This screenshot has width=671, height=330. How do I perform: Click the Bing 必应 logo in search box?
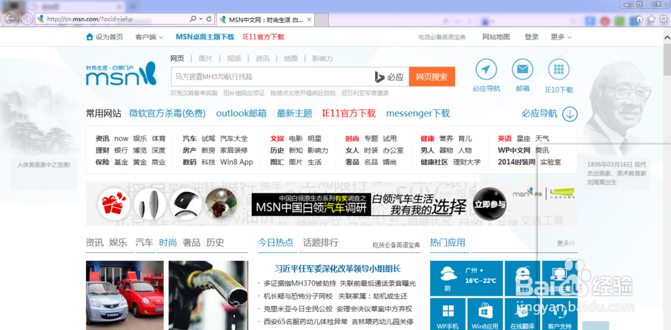pos(389,76)
